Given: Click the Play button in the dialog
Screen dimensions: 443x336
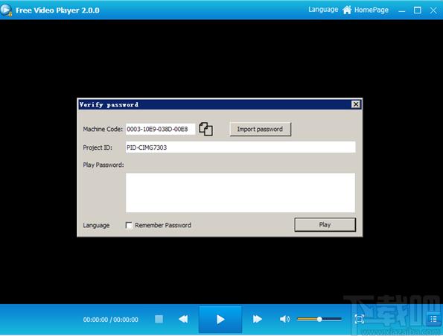Looking at the screenshot, I should point(325,225).
